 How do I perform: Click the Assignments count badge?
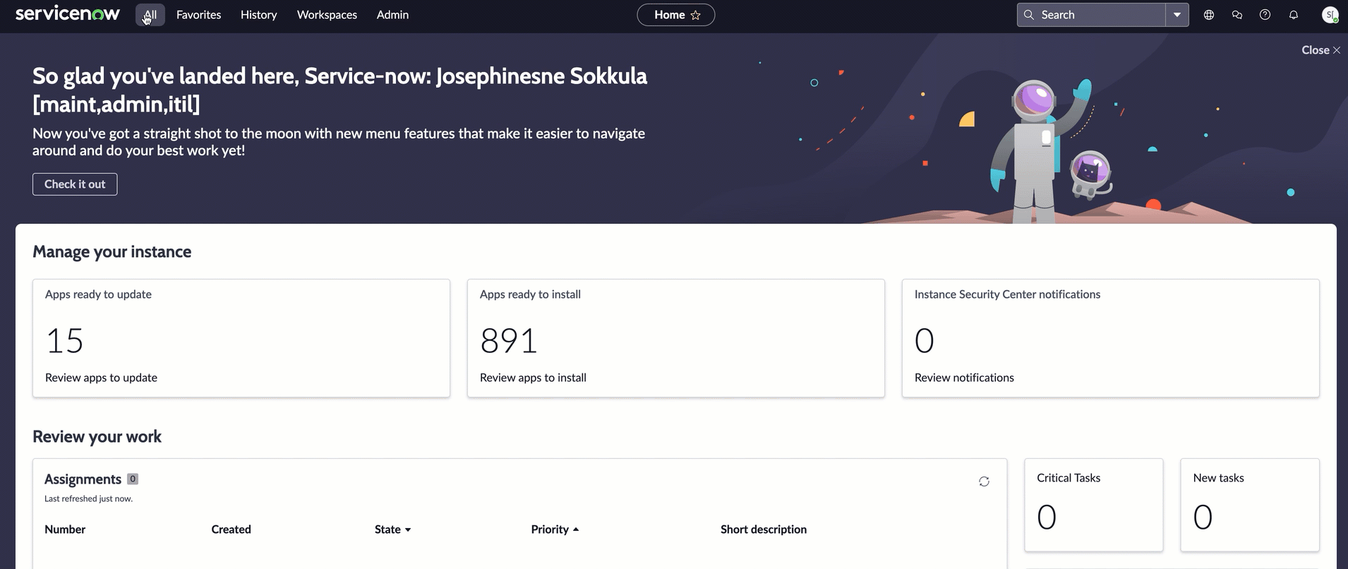pos(133,479)
